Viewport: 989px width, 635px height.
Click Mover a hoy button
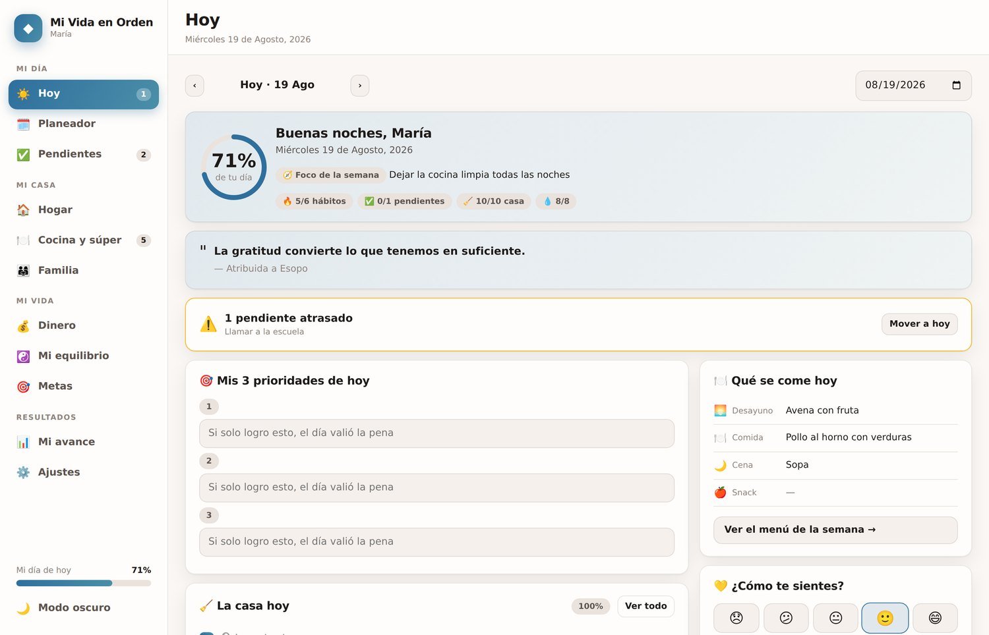click(920, 324)
